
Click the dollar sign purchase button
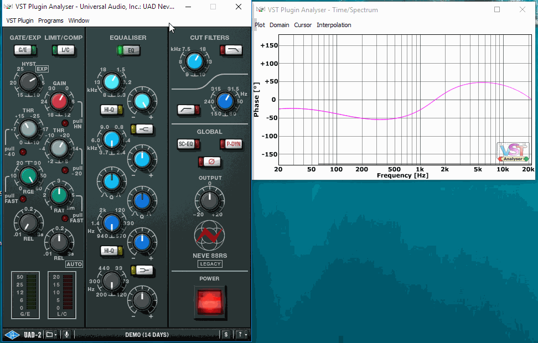click(x=226, y=334)
